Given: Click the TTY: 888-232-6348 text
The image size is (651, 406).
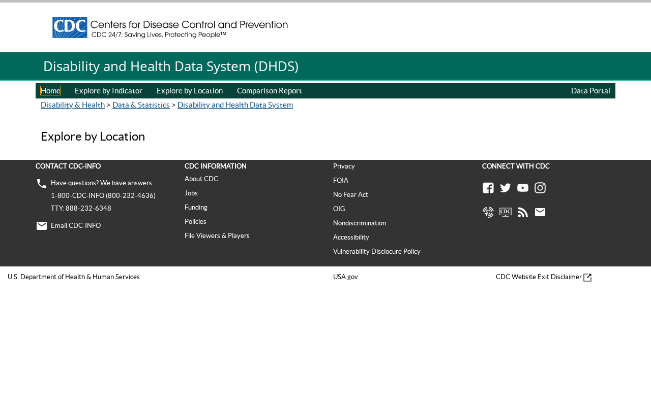Looking at the screenshot, I should pyautogui.click(x=81, y=208).
